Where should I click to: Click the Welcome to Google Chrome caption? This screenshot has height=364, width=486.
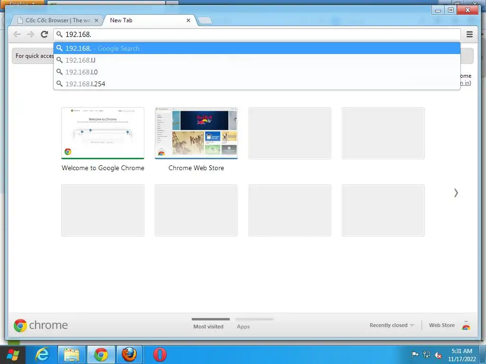pyautogui.click(x=103, y=168)
